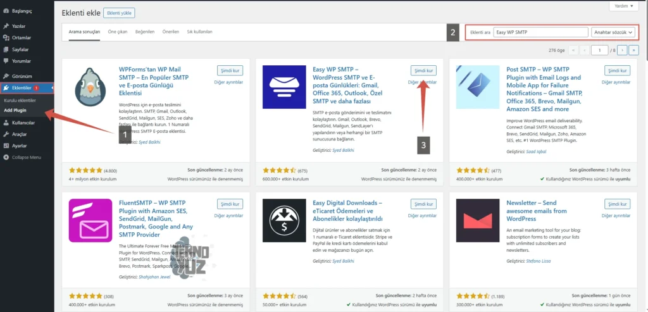The image size is (648, 312).
Task: Install FluentSMTP with Şimdi kur
Action: 230,204
